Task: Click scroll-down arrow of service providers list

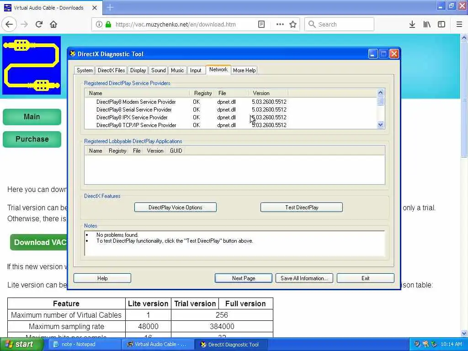Action: point(380,125)
